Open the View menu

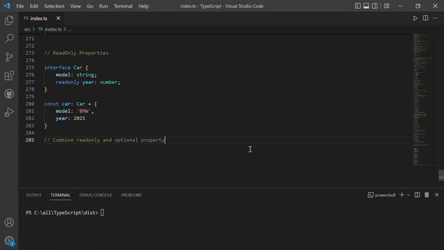click(76, 6)
